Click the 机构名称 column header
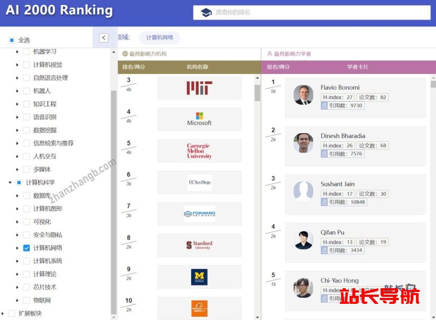The height and width of the screenshot is (320, 436). pos(197,67)
